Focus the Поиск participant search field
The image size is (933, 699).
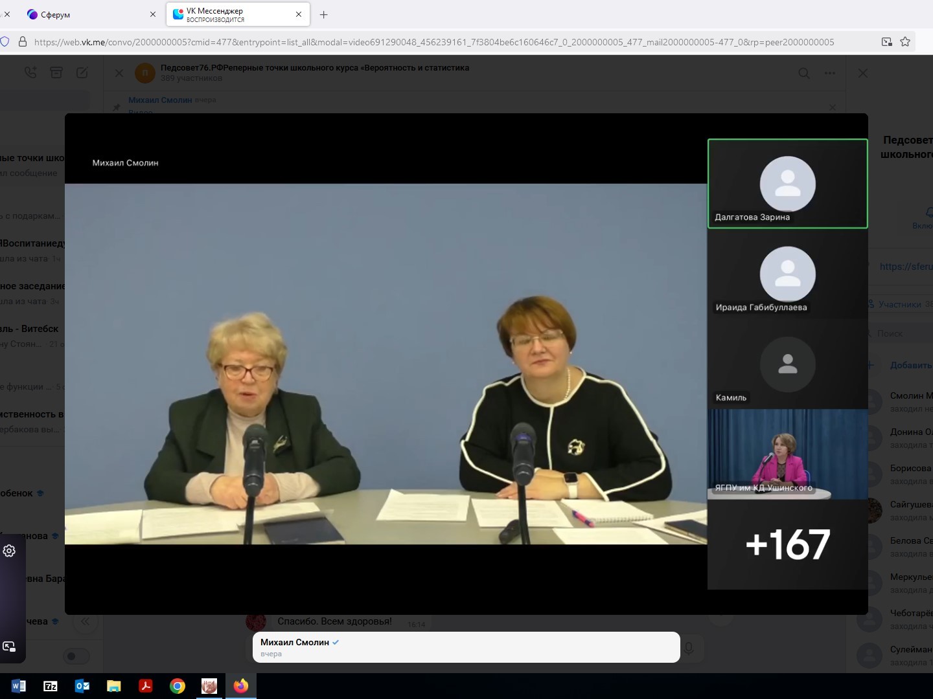(x=899, y=333)
